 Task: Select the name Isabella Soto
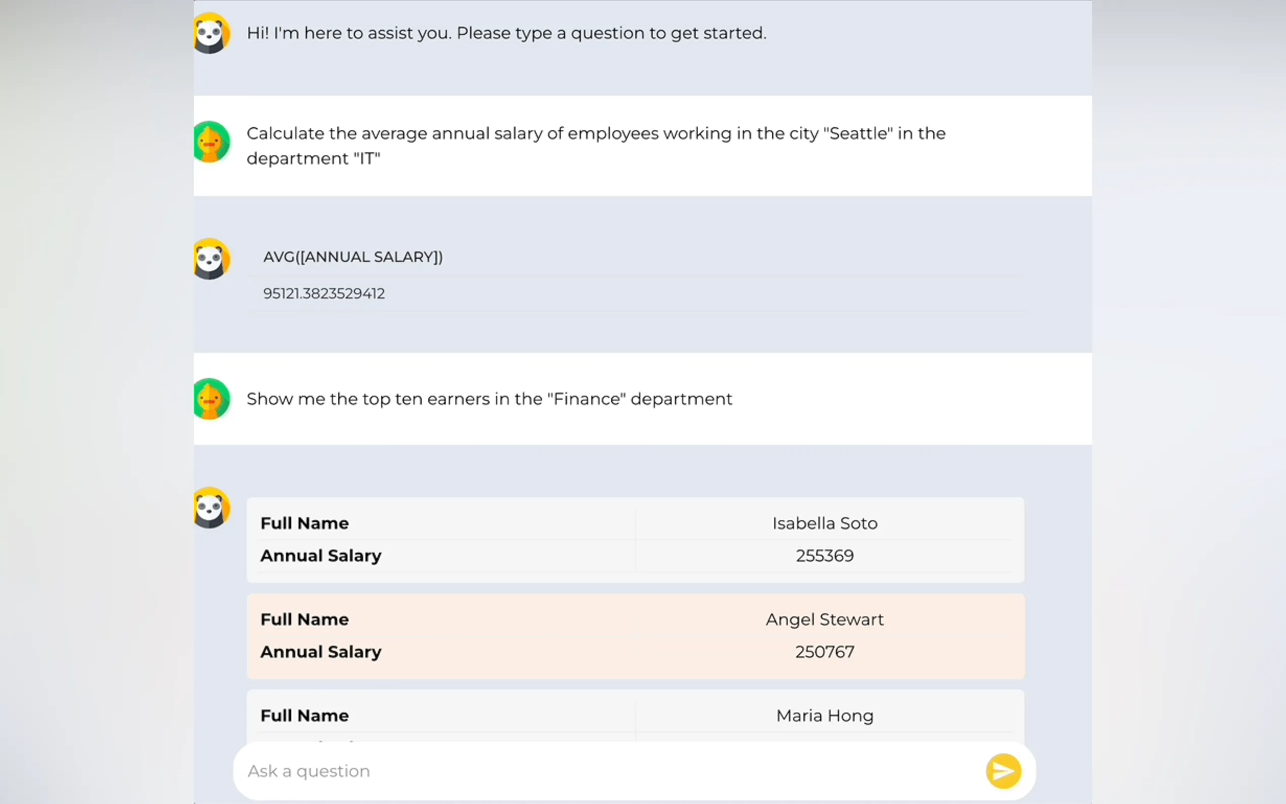point(825,523)
